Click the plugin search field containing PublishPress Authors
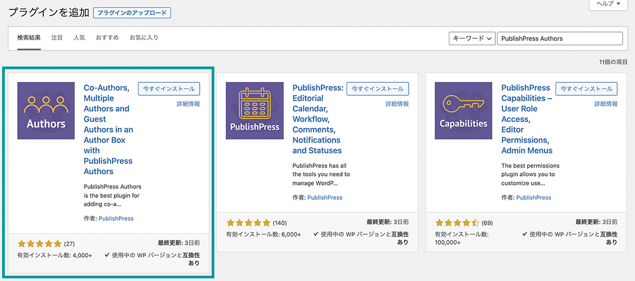This screenshot has width=635, height=281. pos(560,39)
